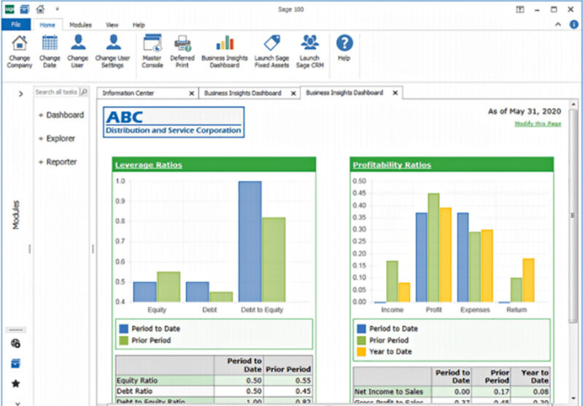Launch Sage CRM
Image resolution: width=583 pixels, height=406 pixels.
pyautogui.click(x=309, y=50)
